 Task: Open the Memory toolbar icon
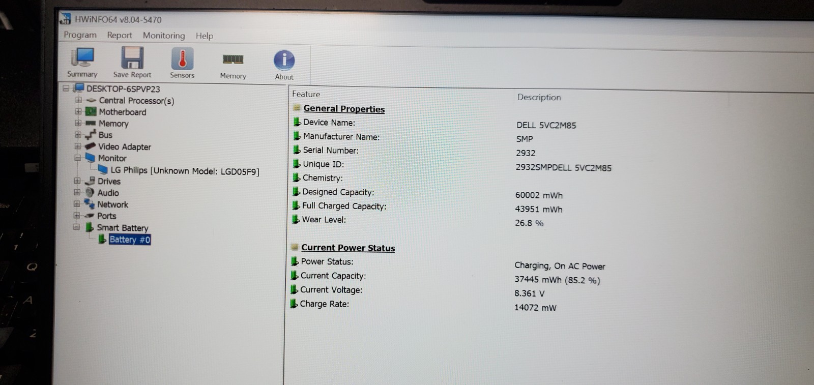233,60
